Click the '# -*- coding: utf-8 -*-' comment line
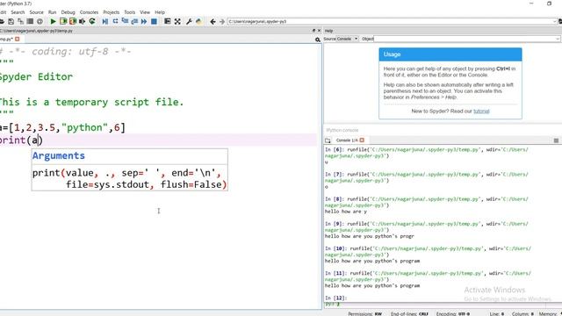562x316 pixels. (x=66, y=52)
